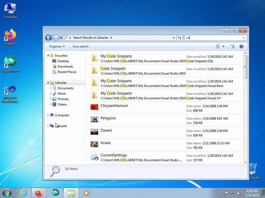Click the Computer desktop icon
The width and height of the screenshot is (265, 198).
click(10, 11)
